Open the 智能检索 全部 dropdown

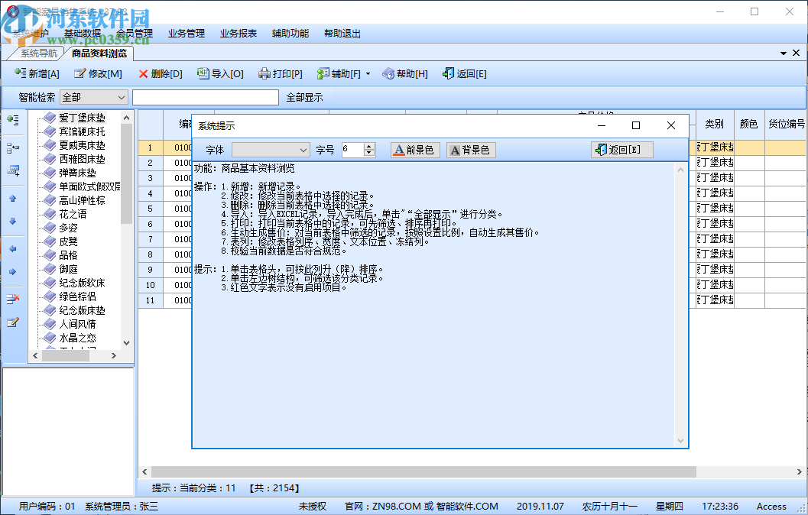coord(93,97)
